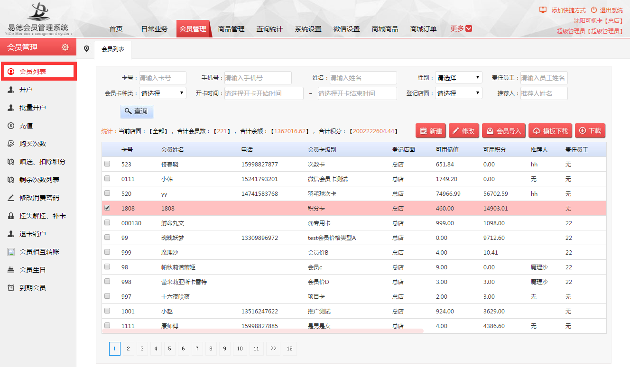Select the checkbox for card 000130
630x367 pixels.
pyautogui.click(x=107, y=222)
